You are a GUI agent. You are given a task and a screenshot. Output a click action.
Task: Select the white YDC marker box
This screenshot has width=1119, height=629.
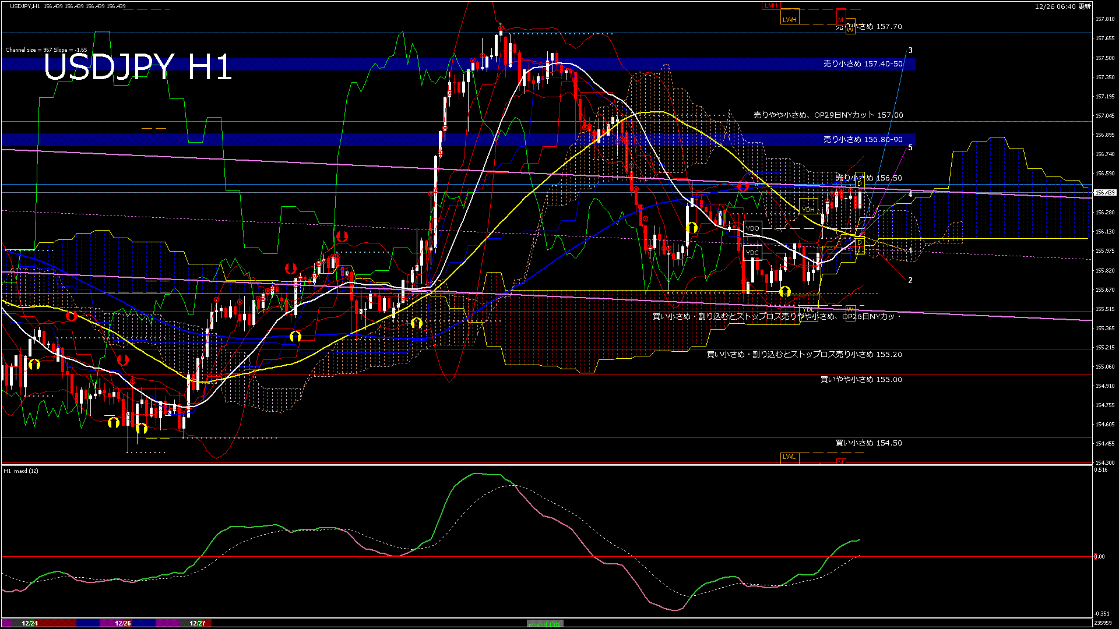(752, 253)
